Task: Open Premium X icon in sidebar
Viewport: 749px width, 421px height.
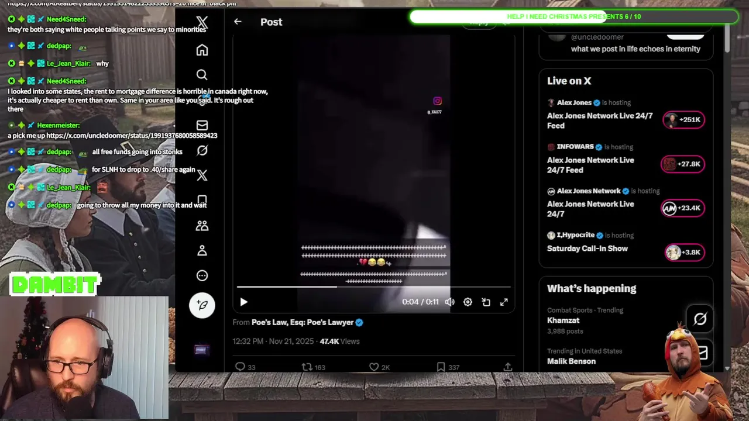Action: [202, 175]
